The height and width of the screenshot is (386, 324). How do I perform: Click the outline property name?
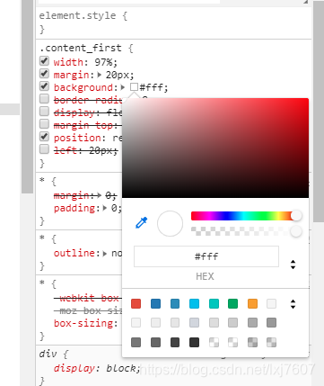click(74, 253)
